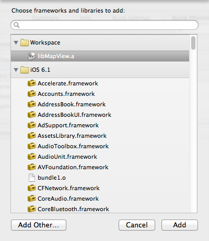Click the AdSupport.framework toolbox icon
209x241 pixels.
pyautogui.click(x=32, y=125)
